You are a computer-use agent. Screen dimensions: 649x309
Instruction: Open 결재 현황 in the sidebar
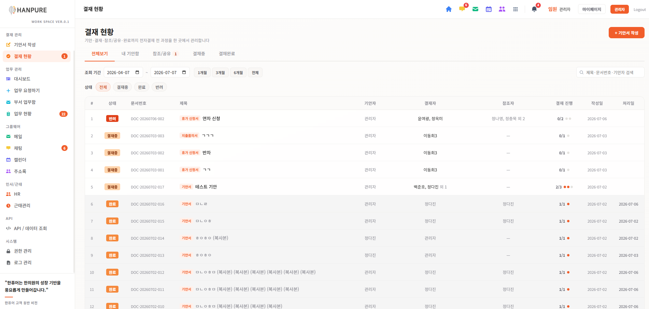[37, 56]
